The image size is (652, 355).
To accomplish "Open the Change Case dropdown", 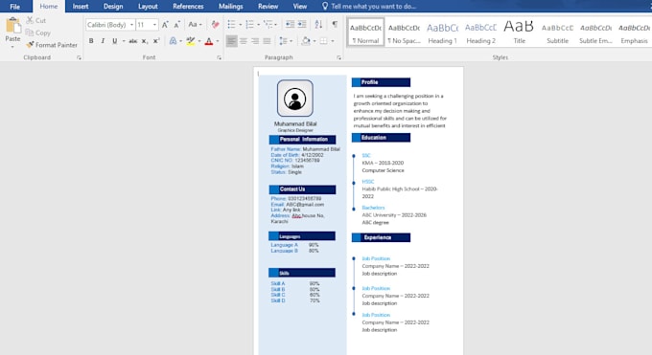I will tap(195, 25).
